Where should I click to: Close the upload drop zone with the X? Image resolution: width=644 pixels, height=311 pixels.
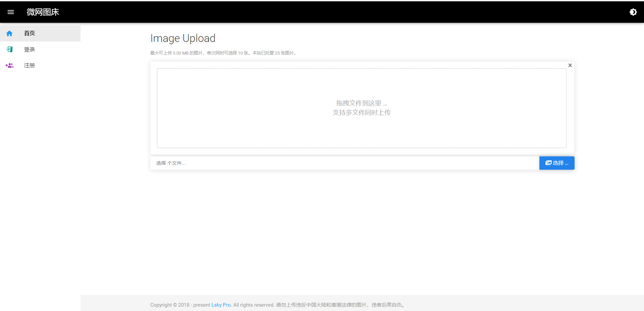pyautogui.click(x=570, y=65)
